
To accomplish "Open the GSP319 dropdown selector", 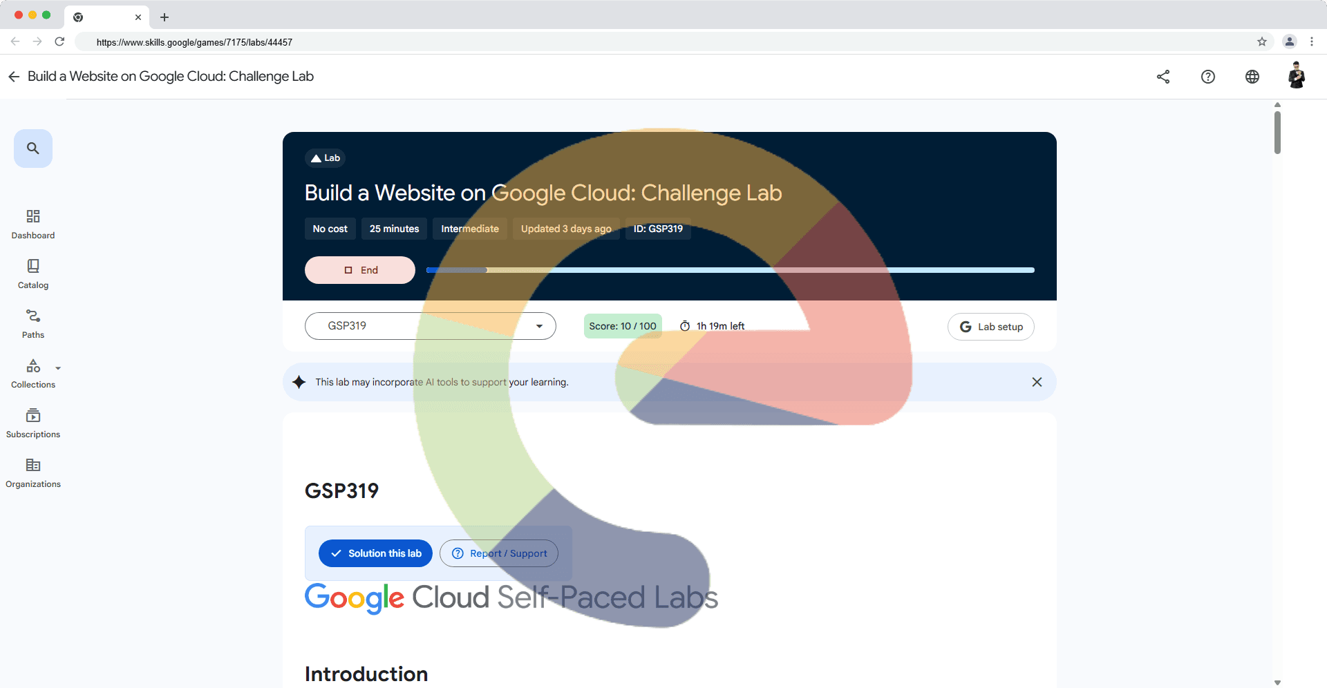I will click(x=431, y=326).
